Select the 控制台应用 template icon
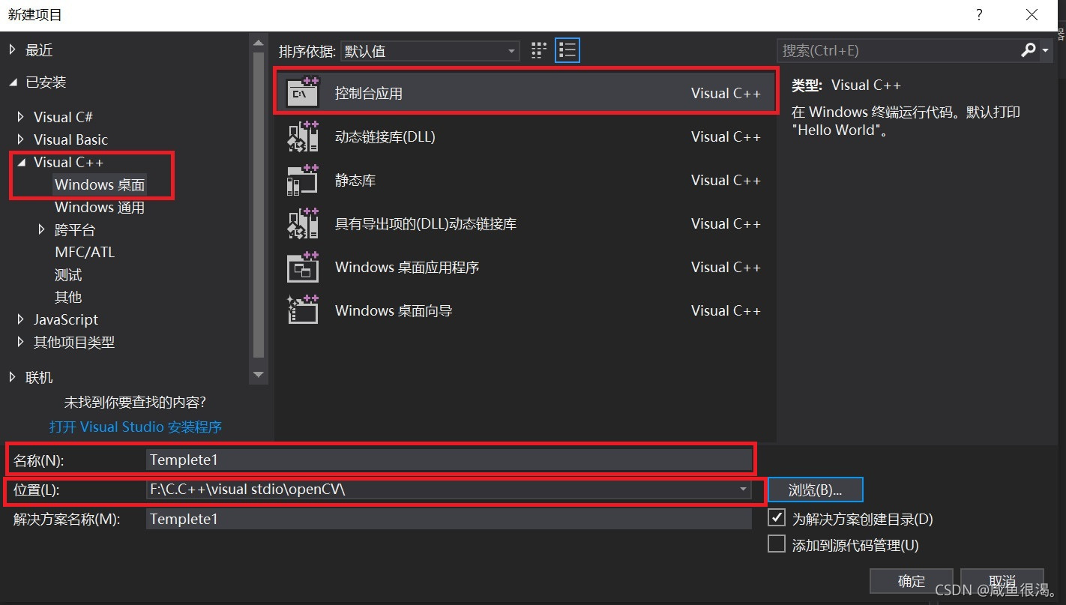This screenshot has height=605, width=1066. click(303, 91)
